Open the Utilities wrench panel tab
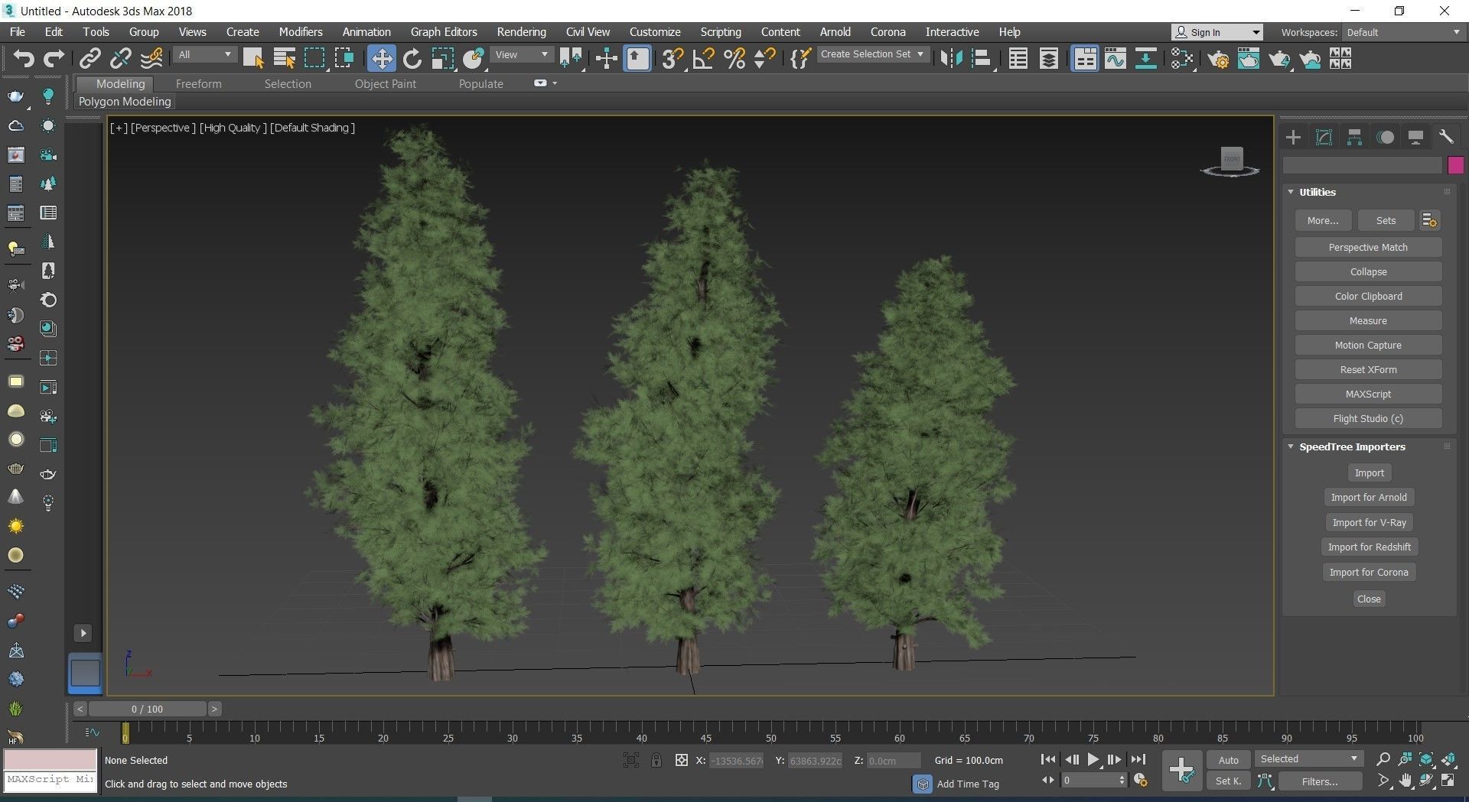This screenshot has height=802, width=1469. (1445, 137)
